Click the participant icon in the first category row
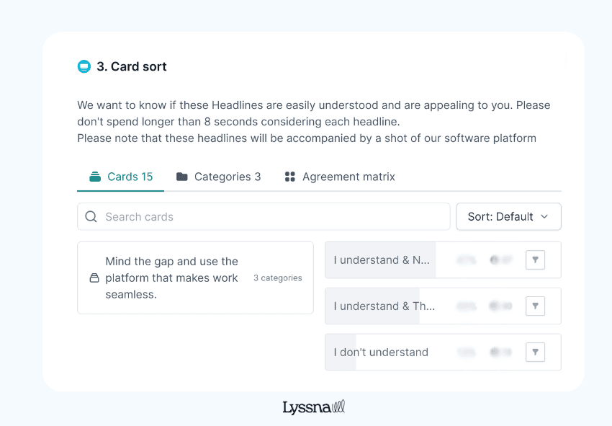The width and height of the screenshot is (612, 426). (495, 260)
